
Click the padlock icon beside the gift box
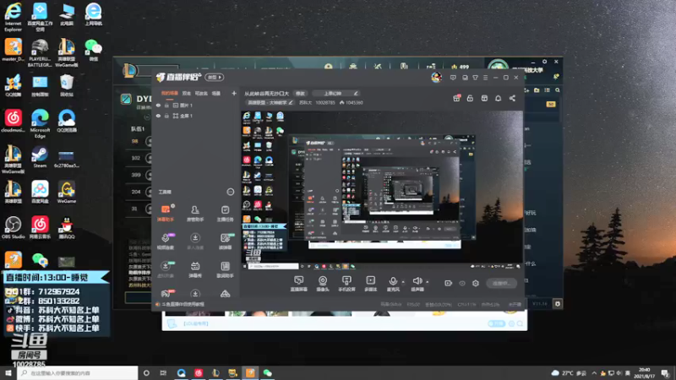pyautogui.click(x=470, y=98)
